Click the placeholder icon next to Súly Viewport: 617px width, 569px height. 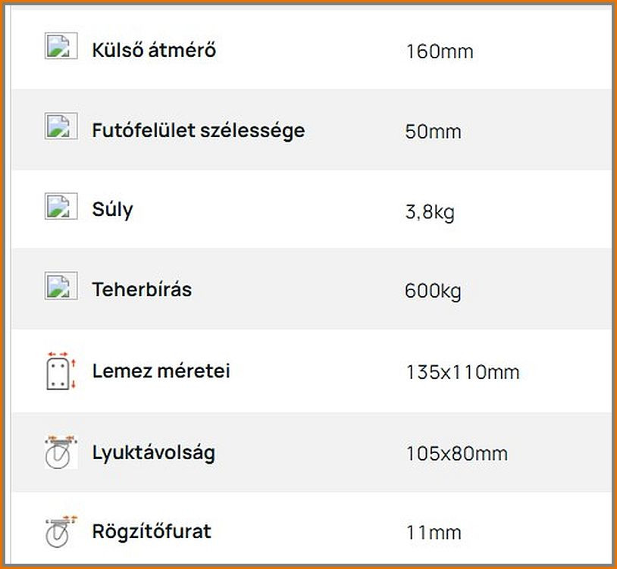pos(61,206)
